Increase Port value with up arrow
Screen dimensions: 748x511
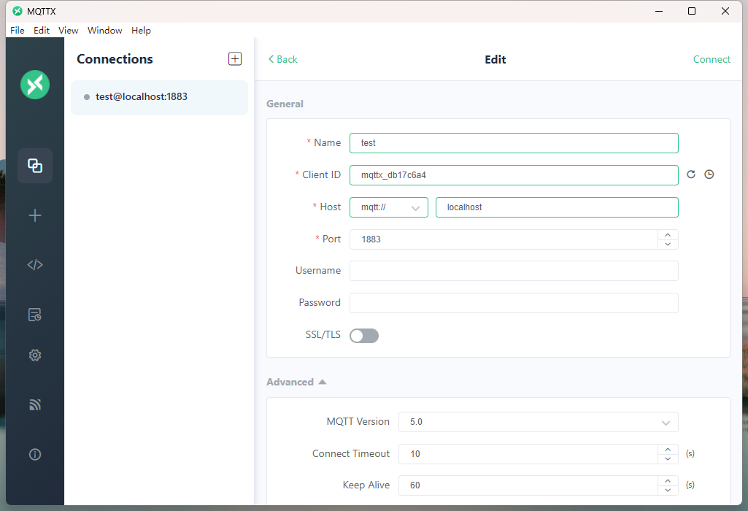668,234
